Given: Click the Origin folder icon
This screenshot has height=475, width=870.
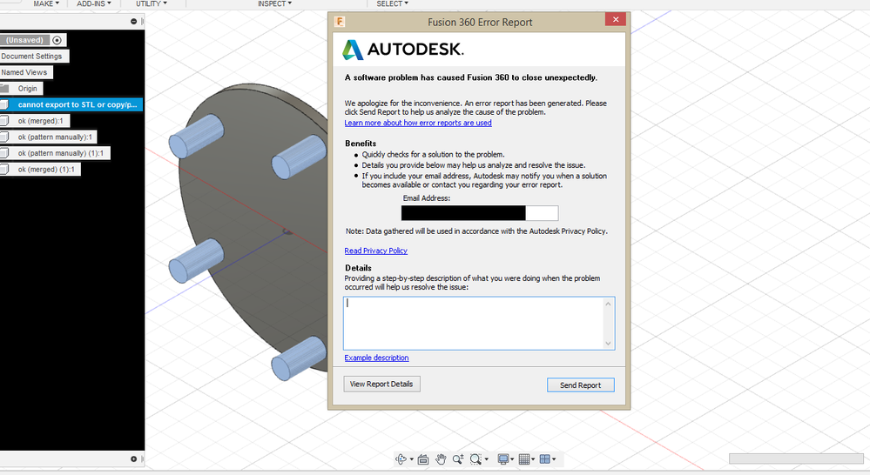Looking at the screenshot, I should [5, 88].
